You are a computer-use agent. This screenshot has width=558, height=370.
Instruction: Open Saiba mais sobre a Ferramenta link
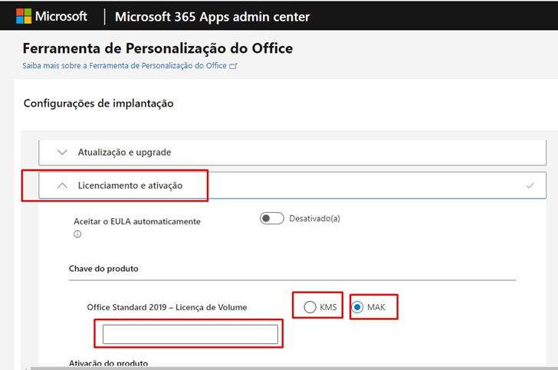pos(124,66)
